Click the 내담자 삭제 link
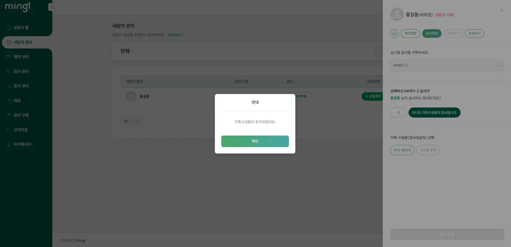 pyautogui.click(x=444, y=15)
